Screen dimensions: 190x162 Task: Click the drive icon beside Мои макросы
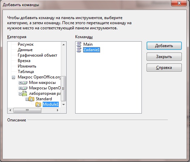25,83
